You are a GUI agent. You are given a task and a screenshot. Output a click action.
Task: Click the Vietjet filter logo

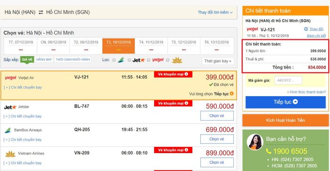pos(158,60)
